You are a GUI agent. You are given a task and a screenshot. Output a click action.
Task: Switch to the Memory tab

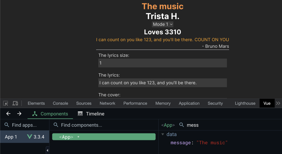tap(163, 103)
